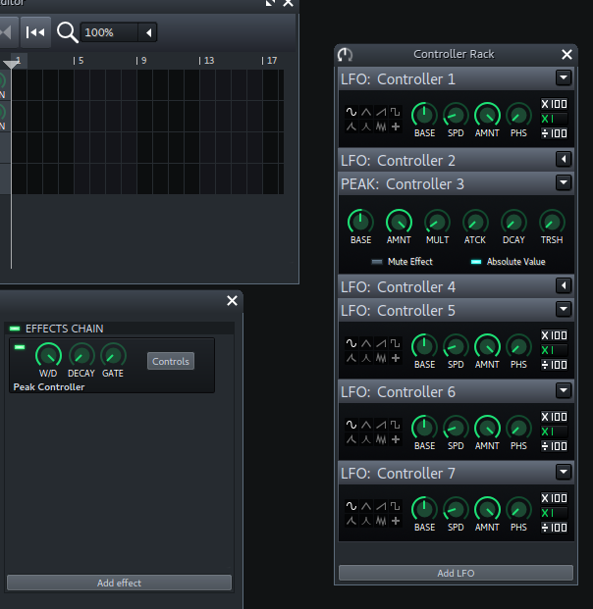Viewport: 593px width, 609px height.
Task: Select moog saw wave in LFO Controller 6
Action: [x=351, y=439]
